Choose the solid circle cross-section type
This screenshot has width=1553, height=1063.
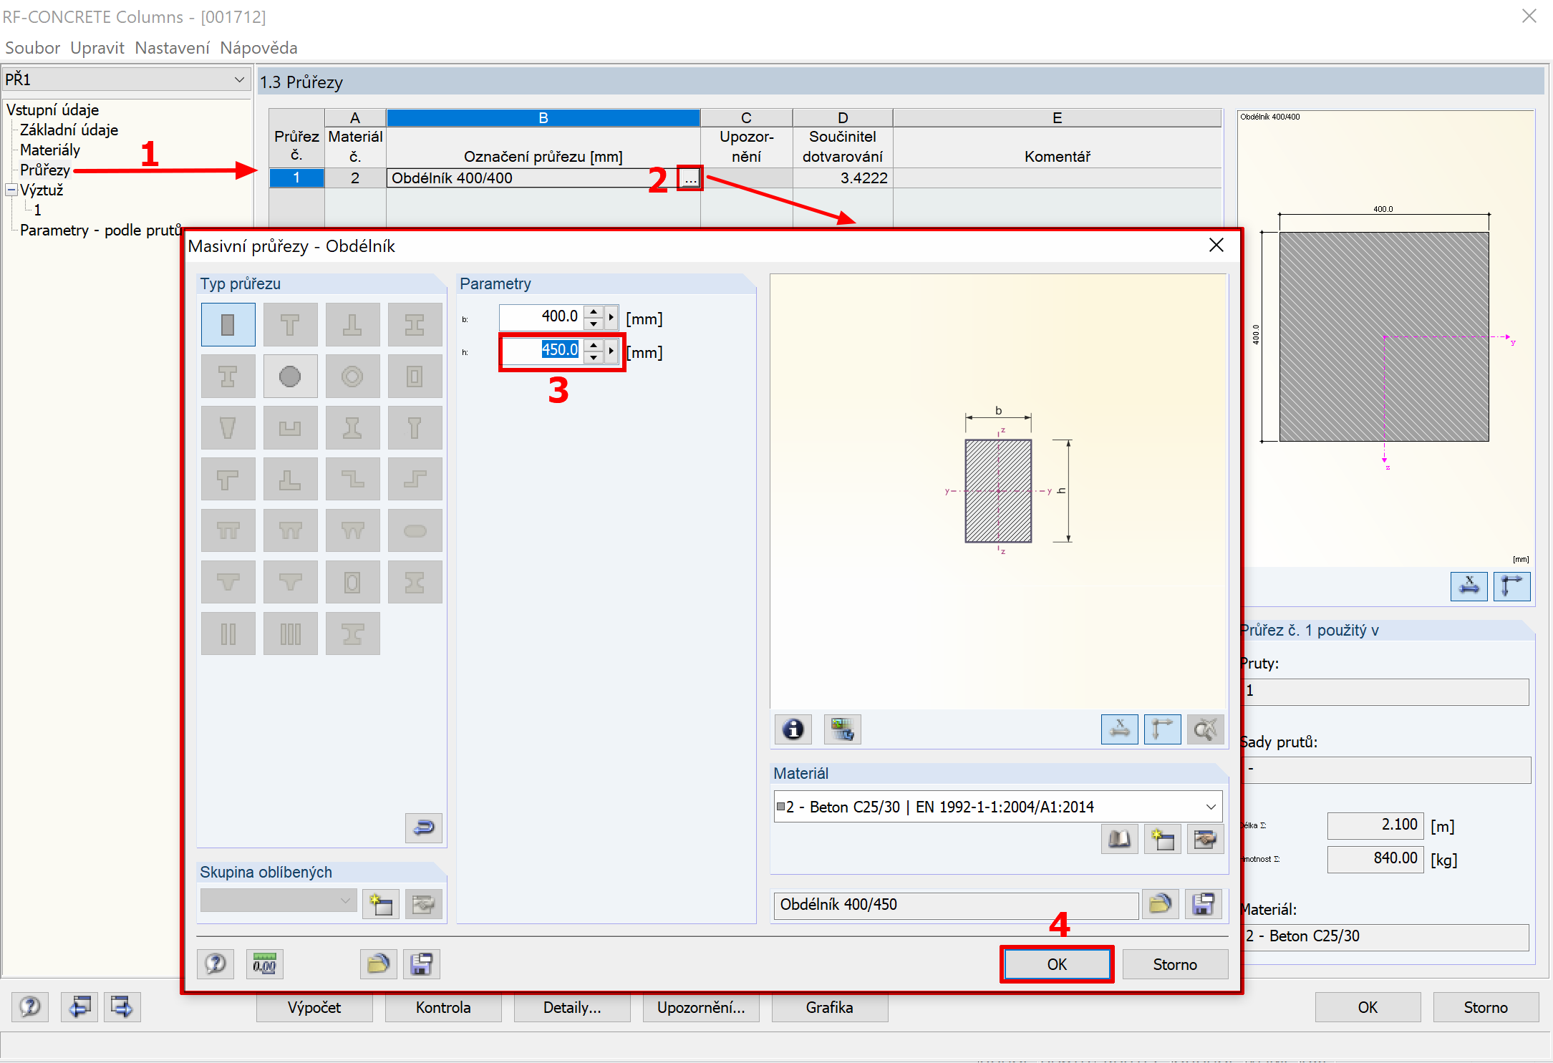290,377
